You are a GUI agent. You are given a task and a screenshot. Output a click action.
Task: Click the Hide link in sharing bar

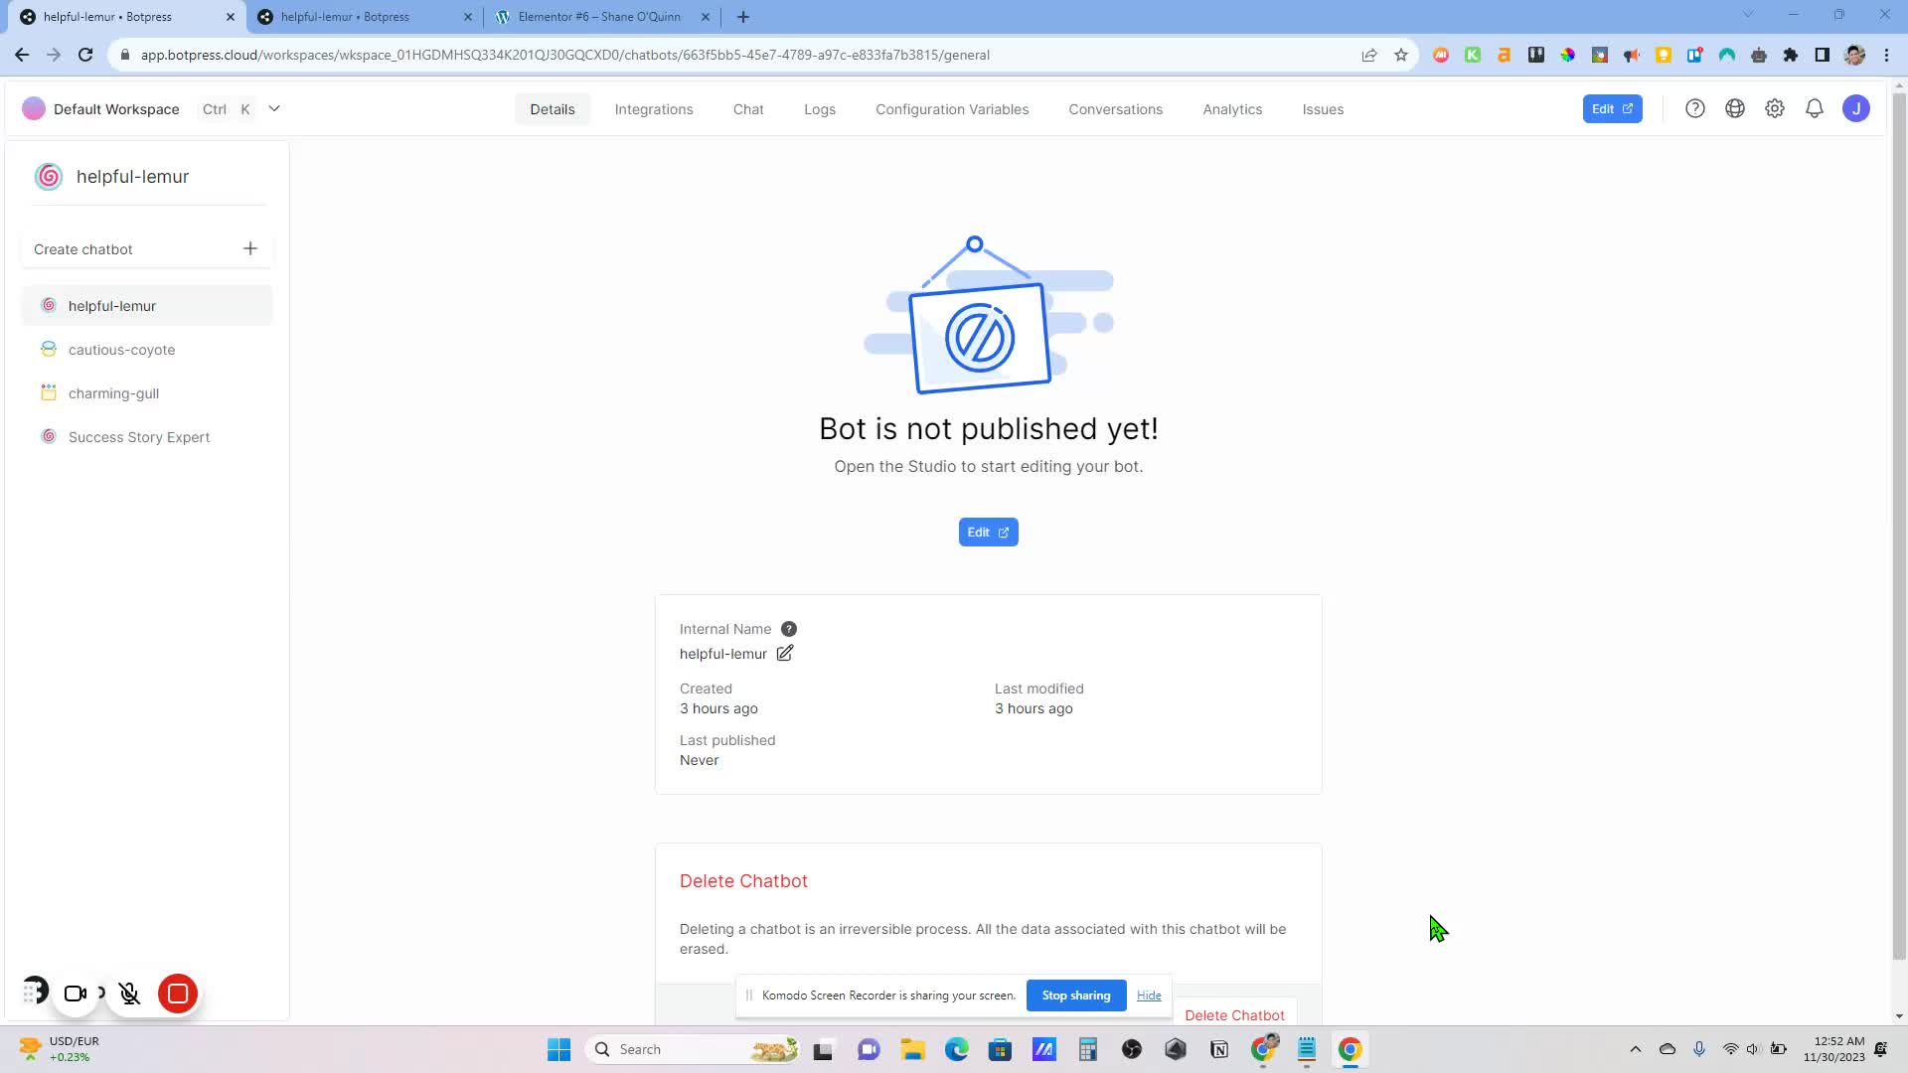1148,996
